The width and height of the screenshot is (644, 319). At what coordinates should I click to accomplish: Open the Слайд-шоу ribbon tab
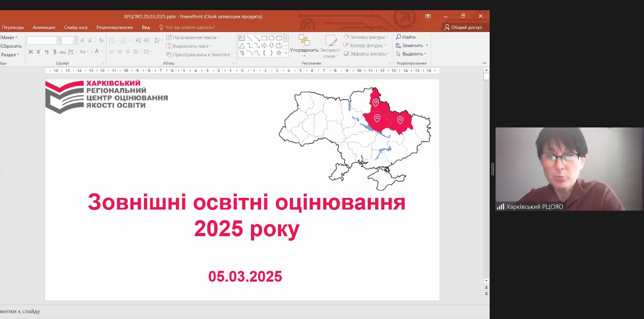click(76, 27)
